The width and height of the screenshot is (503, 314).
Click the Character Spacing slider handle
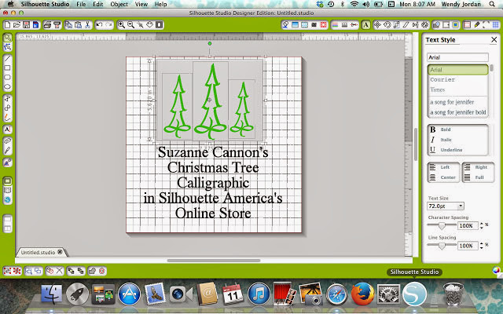(x=442, y=226)
